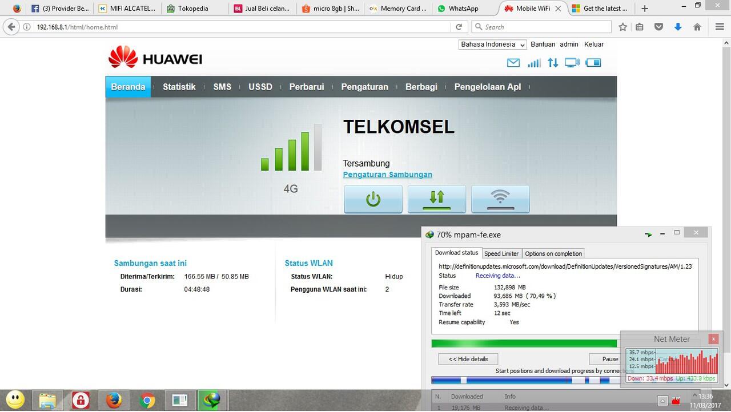Show hidden system tray icons
The image size is (731, 412).
pyautogui.click(x=662, y=401)
